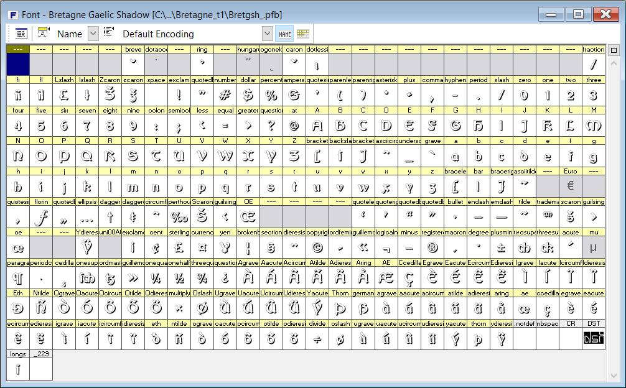Image resolution: width=626 pixels, height=388 pixels.
Task: Select the Ccedilla glyph cell
Action: (409, 278)
